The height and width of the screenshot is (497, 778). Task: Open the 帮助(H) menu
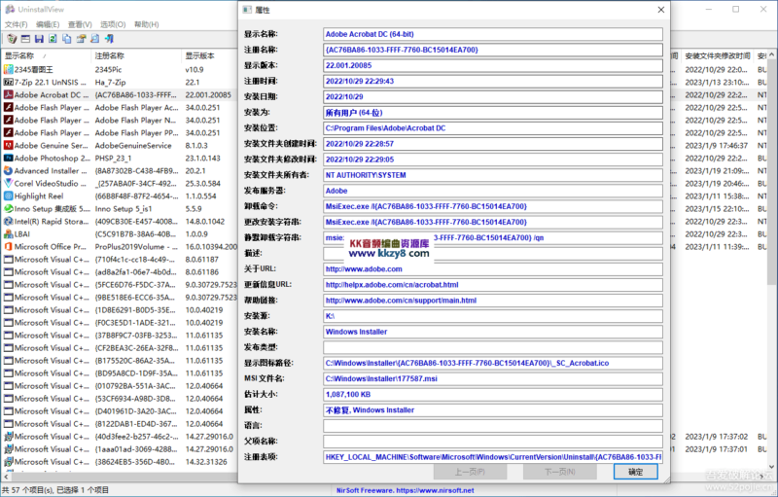tap(147, 24)
